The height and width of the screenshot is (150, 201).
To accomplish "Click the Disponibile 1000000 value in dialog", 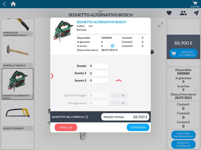I will (106, 38).
